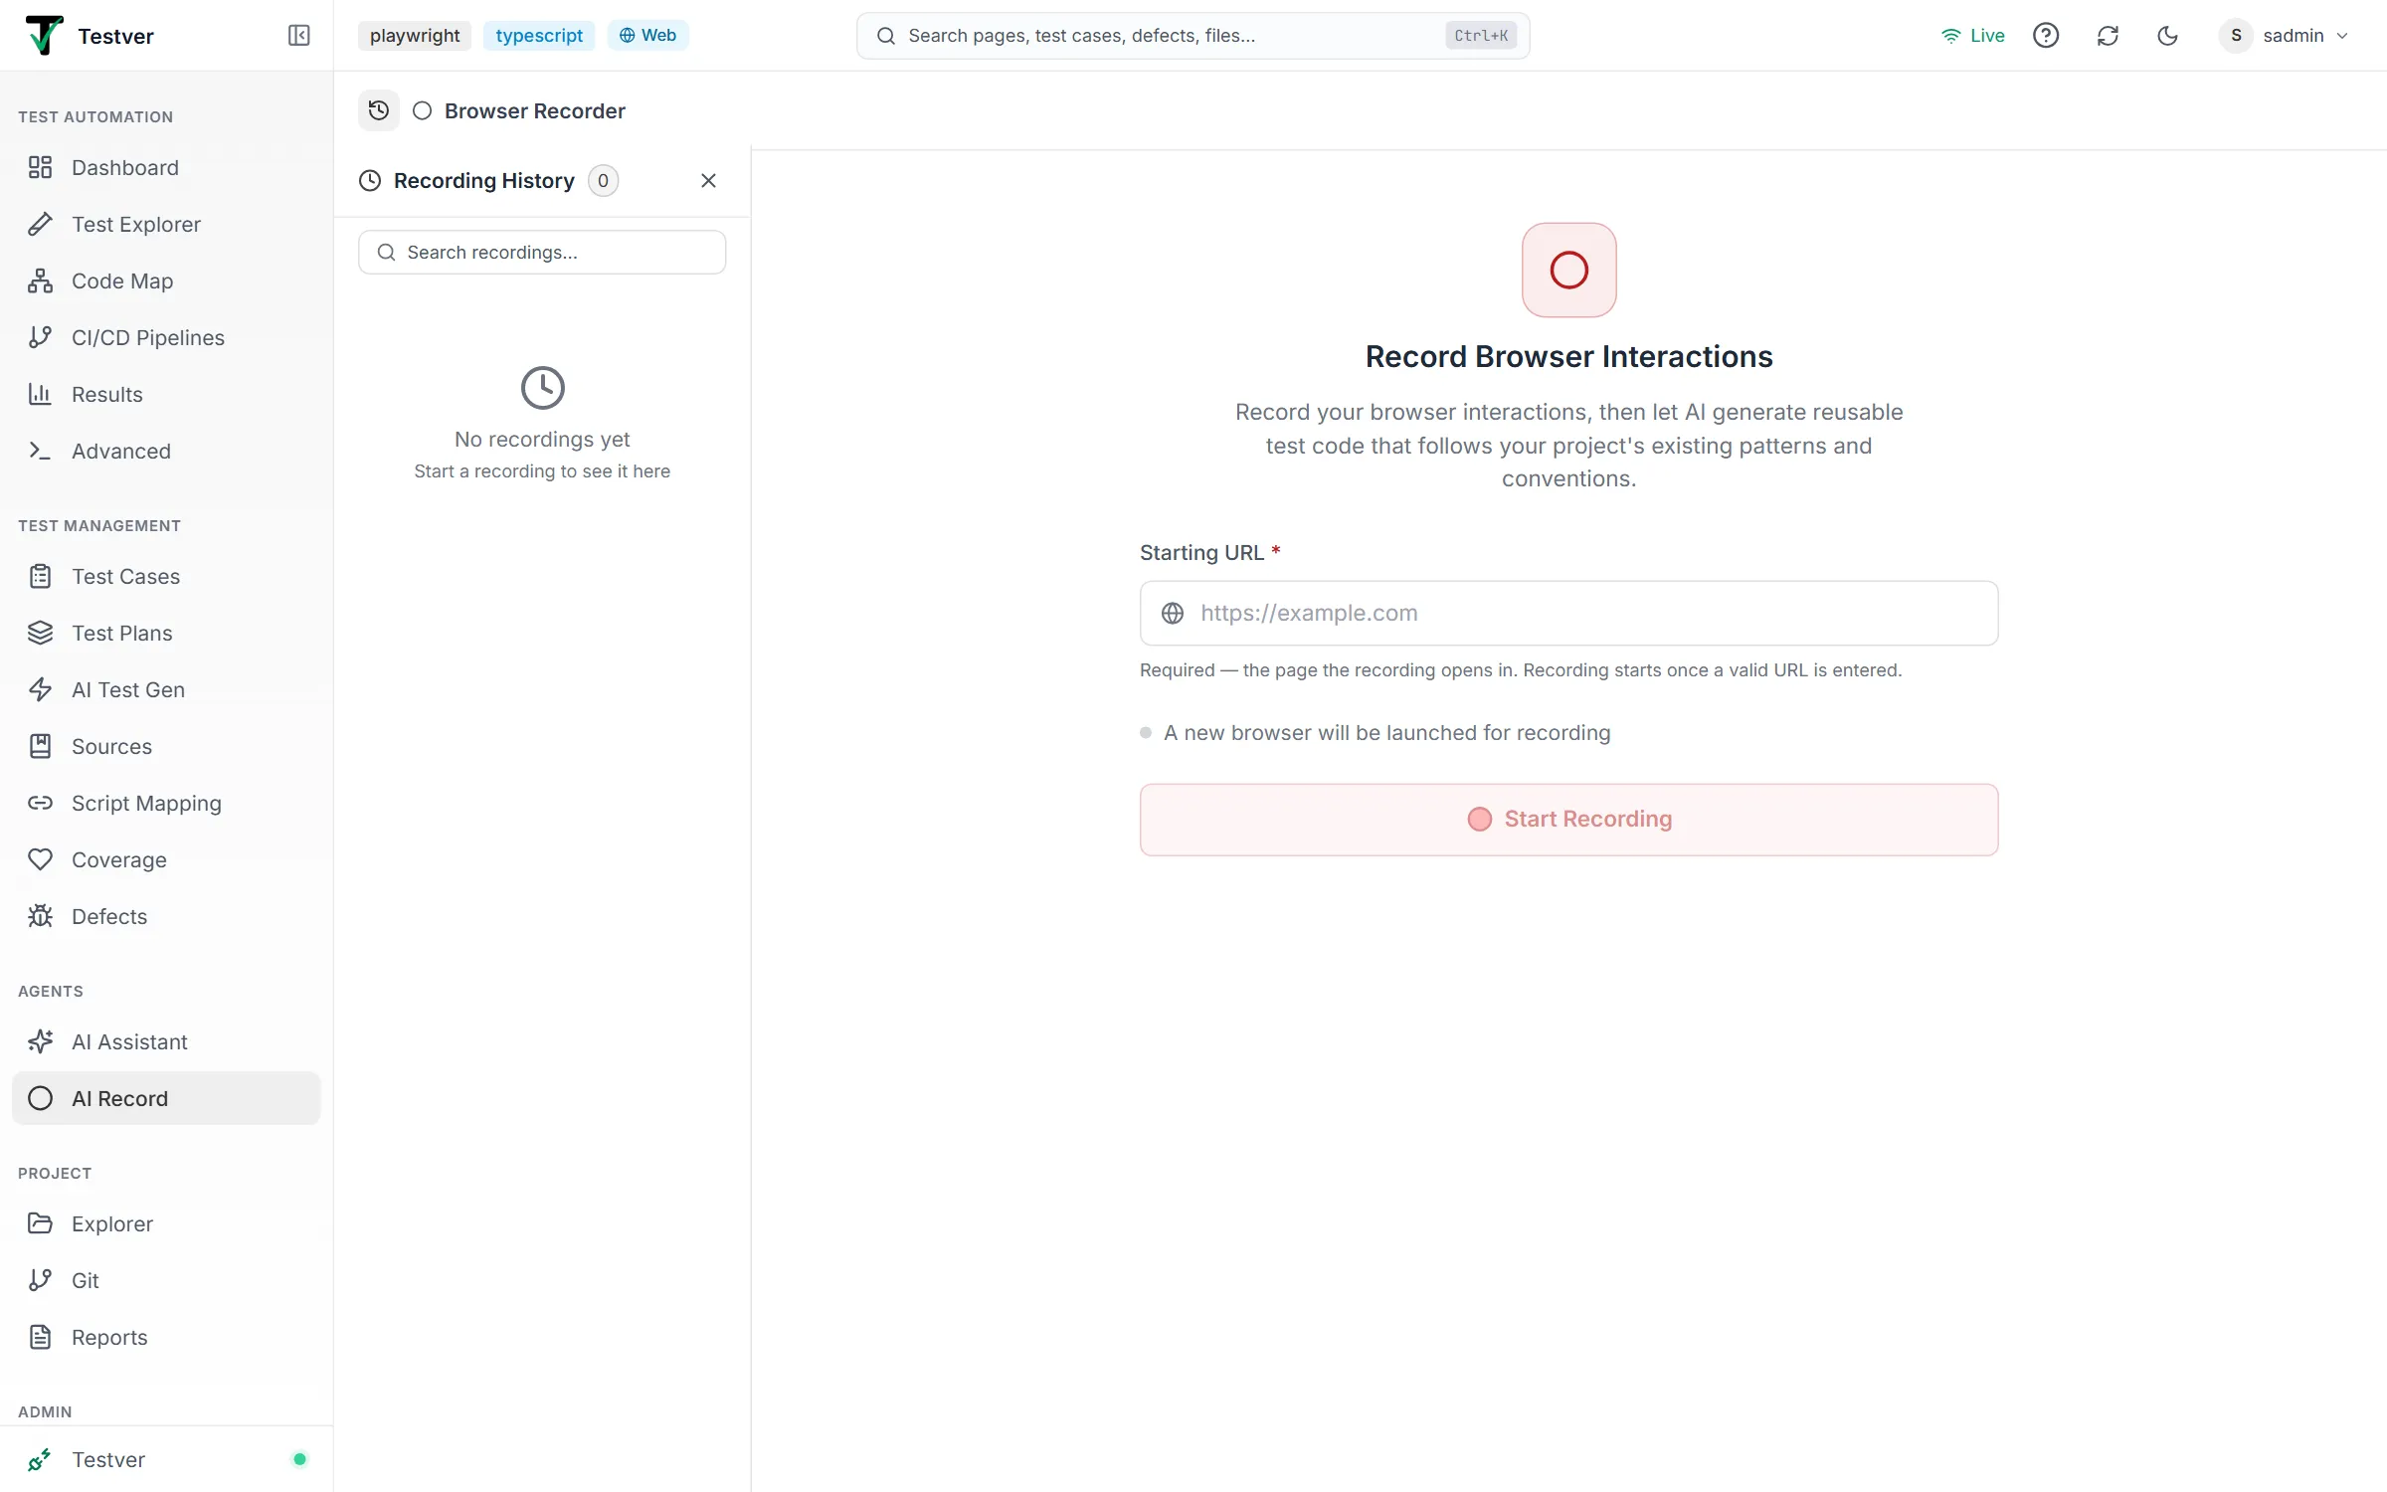Open AI Assistant
Viewport: 2387px width, 1492px height.
tap(166, 1041)
